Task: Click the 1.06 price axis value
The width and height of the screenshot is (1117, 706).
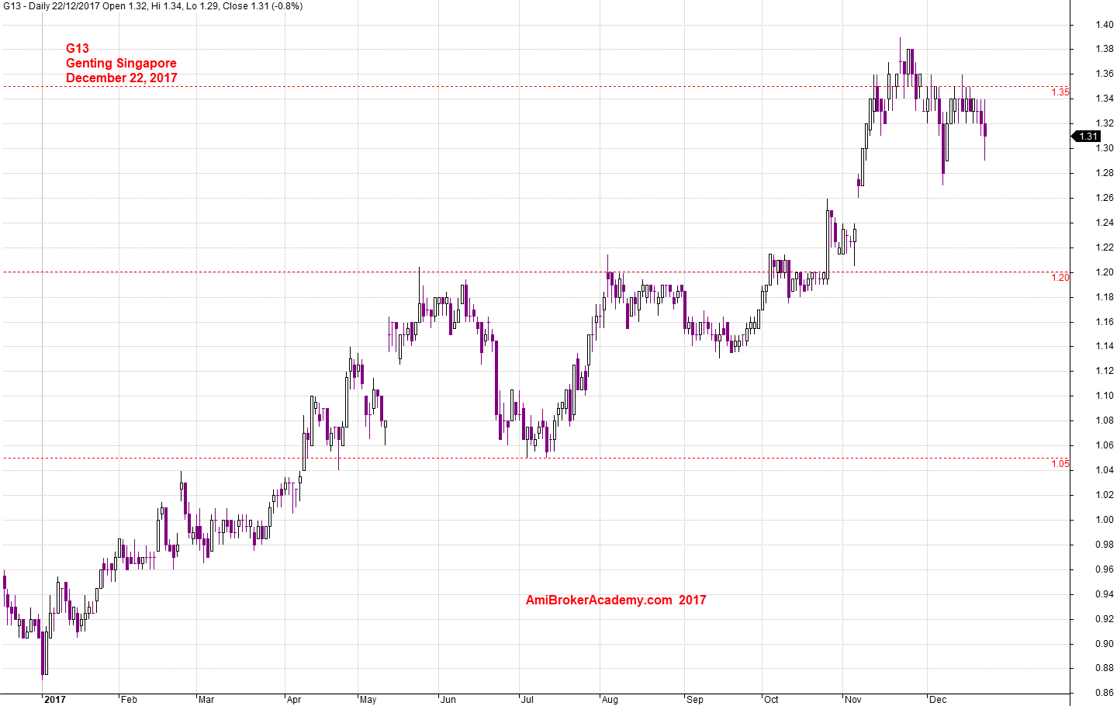Action: coord(1105,445)
